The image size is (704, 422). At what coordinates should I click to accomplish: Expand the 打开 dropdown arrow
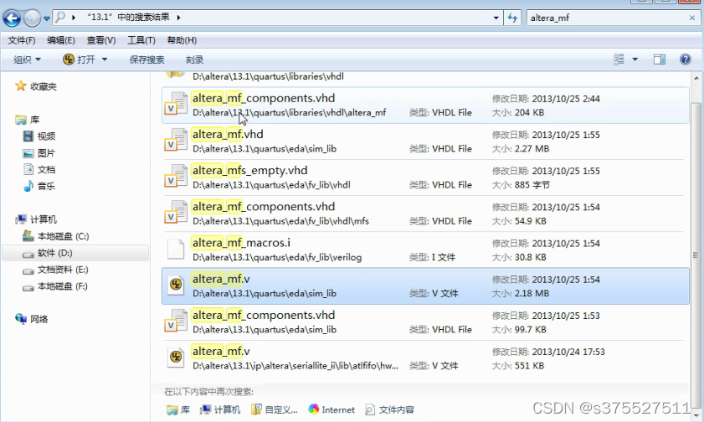pyautogui.click(x=105, y=59)
